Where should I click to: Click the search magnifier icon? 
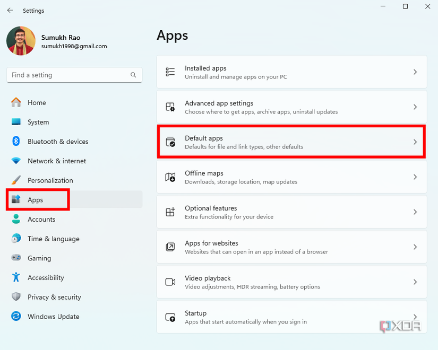pos(133,75)
